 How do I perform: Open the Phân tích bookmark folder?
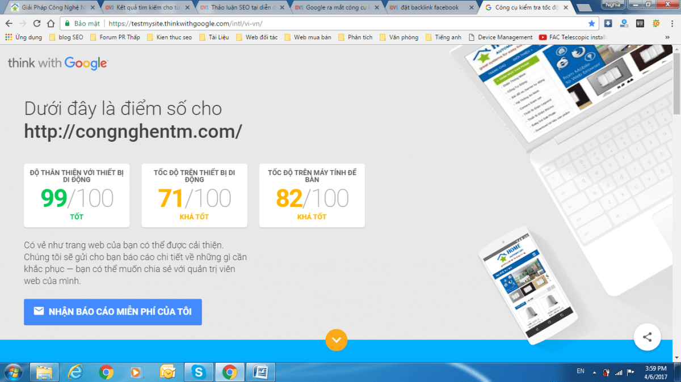pos(355,37)
